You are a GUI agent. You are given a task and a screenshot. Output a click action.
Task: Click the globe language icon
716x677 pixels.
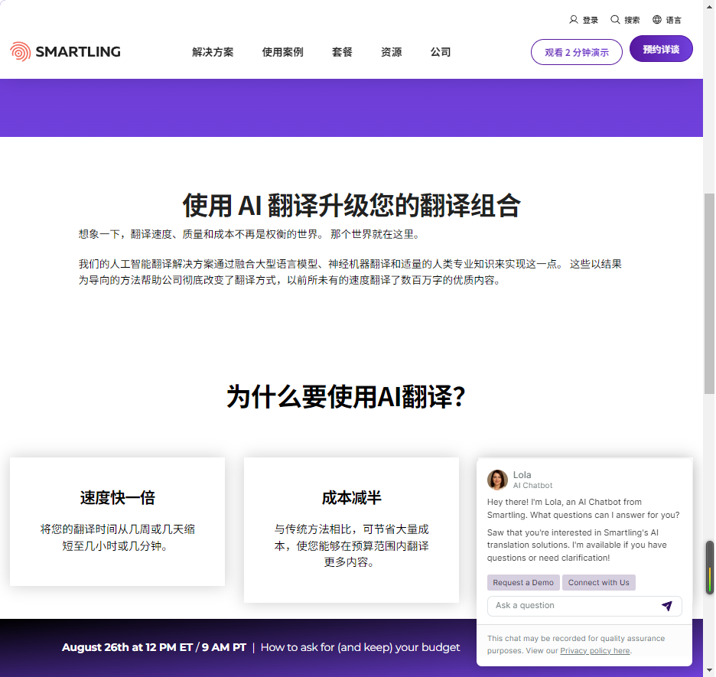[656, 20]
